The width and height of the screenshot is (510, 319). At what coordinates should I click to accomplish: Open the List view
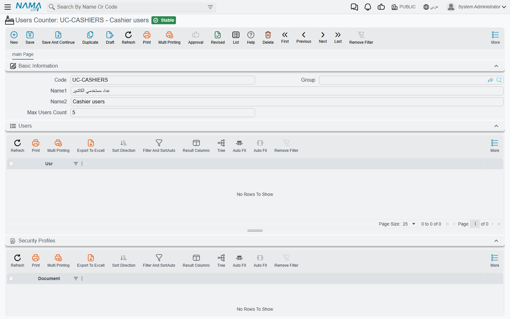(x=236, y=38)
